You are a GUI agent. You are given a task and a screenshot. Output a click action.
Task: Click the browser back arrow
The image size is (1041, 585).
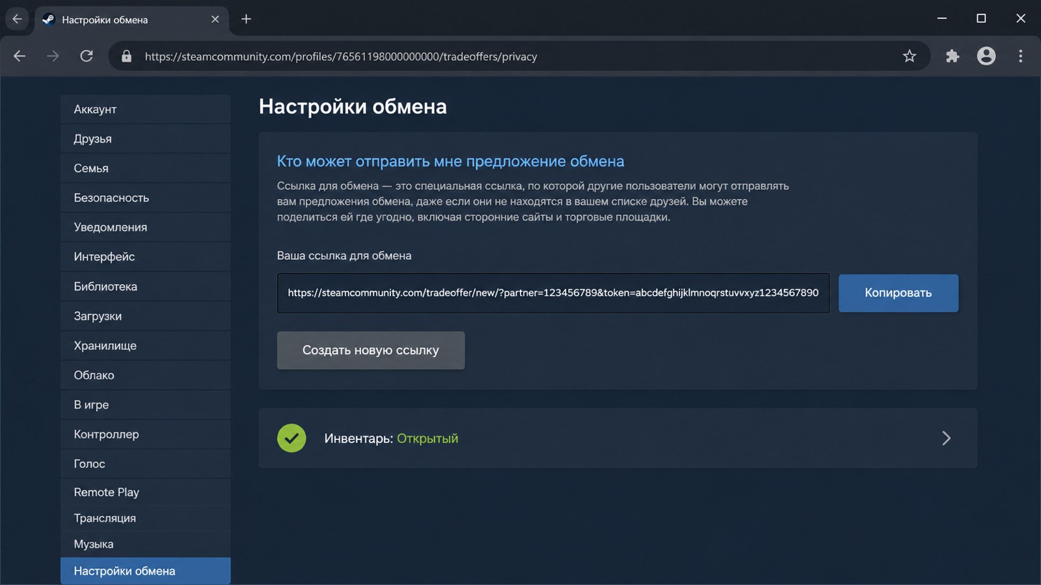click(x=20, y=57)
